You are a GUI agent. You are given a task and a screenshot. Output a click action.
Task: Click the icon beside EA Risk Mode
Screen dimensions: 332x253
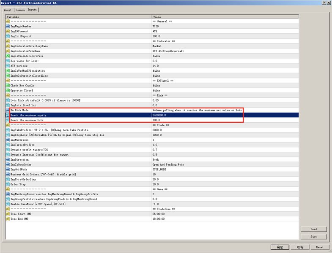(8, 110)
